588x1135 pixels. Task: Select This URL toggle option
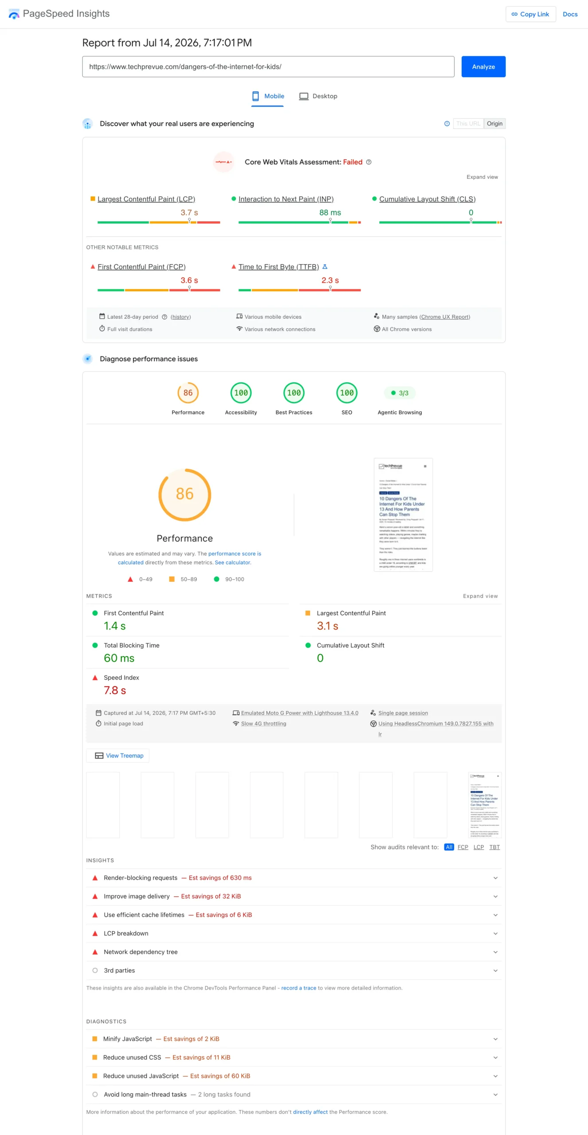[x=468, y=124]
